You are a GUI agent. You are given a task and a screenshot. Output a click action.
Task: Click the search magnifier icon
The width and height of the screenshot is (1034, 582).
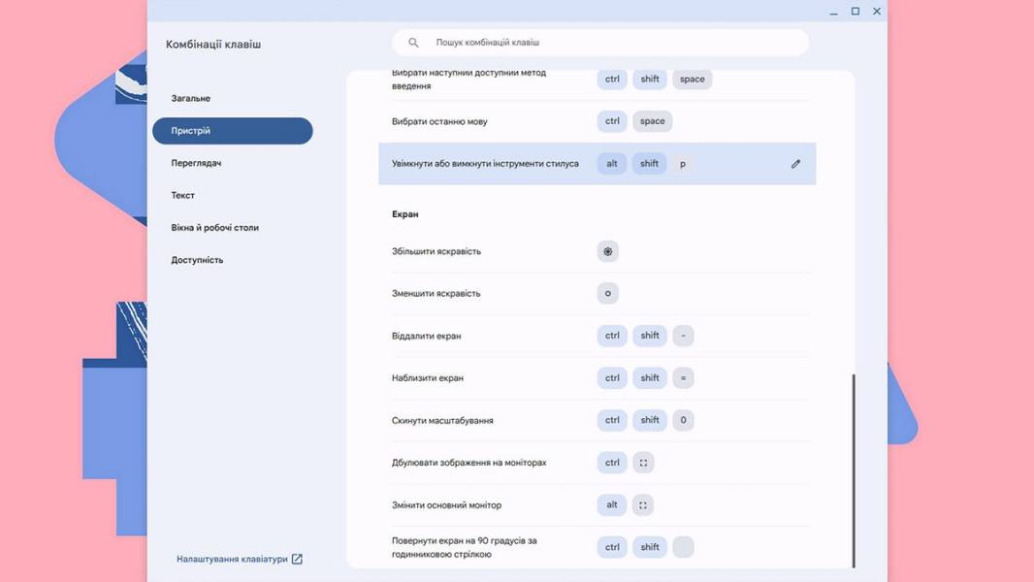[x=413, y=42]
